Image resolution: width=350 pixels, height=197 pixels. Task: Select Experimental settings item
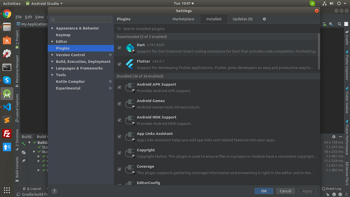[68, 88]
